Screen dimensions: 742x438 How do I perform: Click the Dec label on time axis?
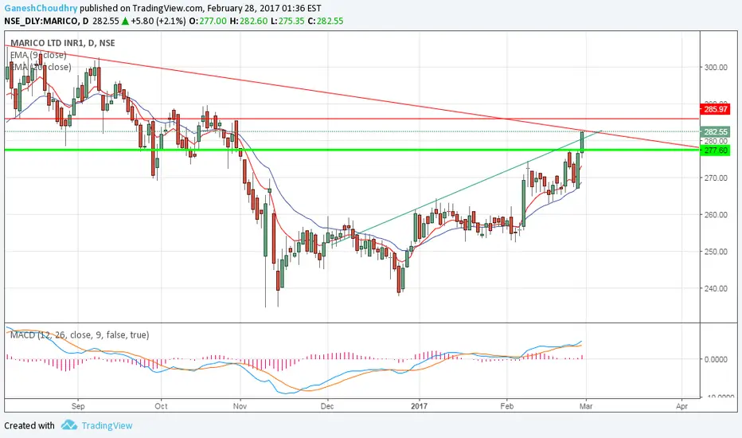[327, 406]
